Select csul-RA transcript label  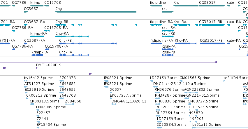click(169, 27)
